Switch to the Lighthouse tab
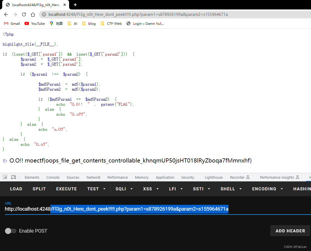The image size is (311, 251). click(214, 177)
